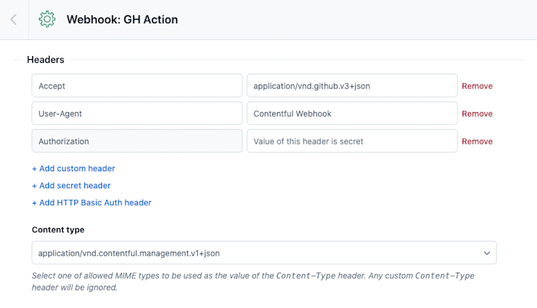Screen dimensions: 537x308
Task: Click the Authorization header name field
Action: click(x=137, y=141)
